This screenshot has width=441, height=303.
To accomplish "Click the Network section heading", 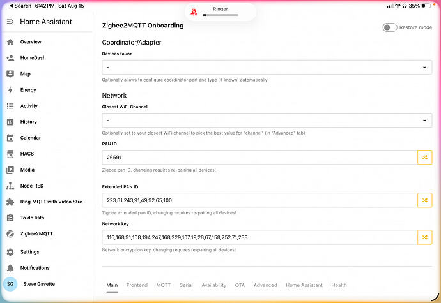I will (x=114, y=96).
